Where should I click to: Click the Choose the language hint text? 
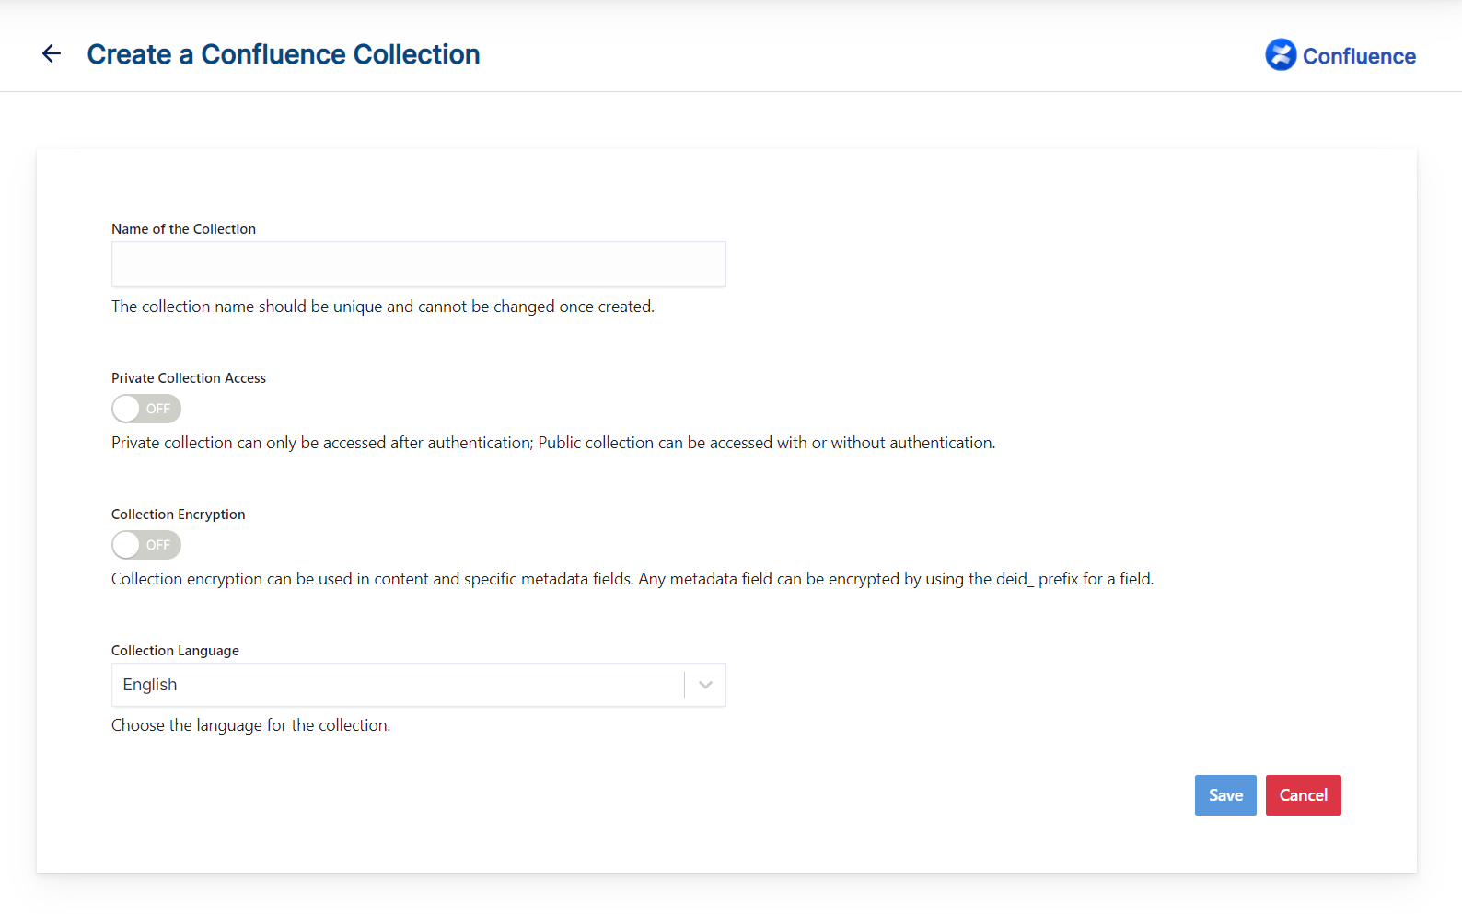pos(250,725)
